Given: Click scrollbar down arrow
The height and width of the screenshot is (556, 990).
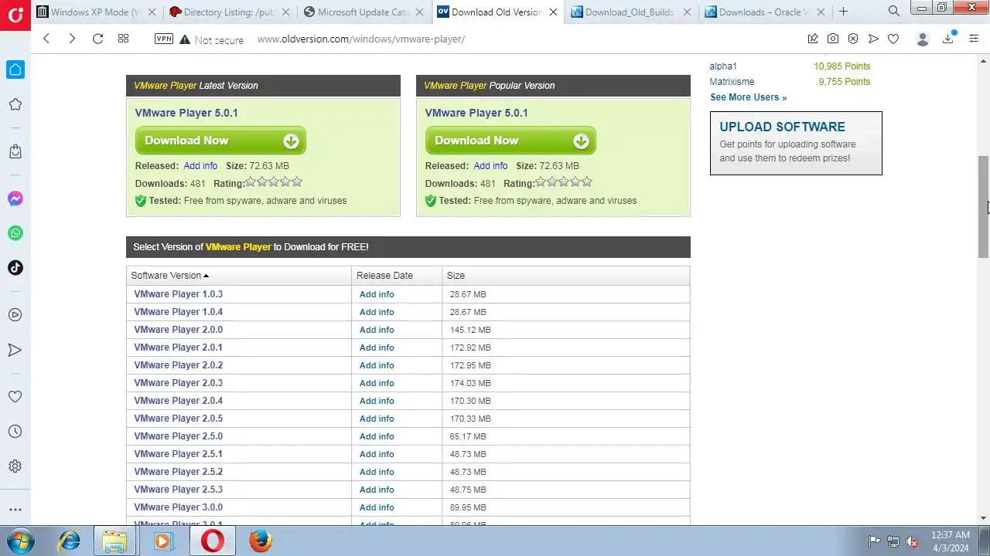Looking at the screenshot, I should coord(983,518).
